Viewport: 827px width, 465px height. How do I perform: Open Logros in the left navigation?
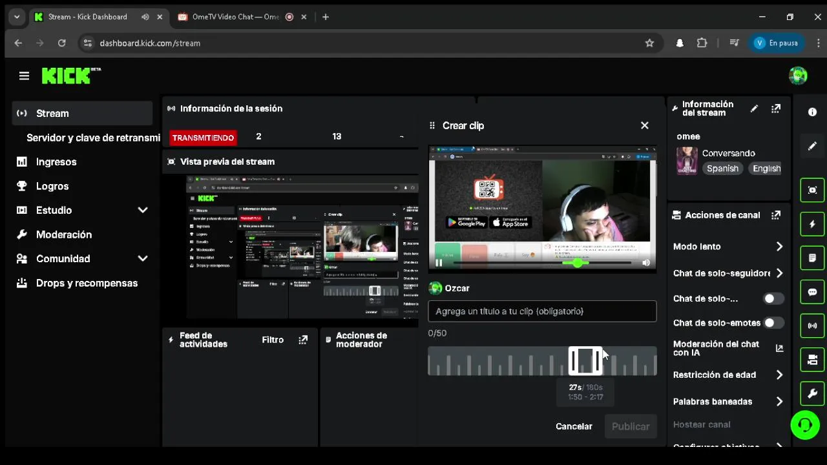click(52, 186)
